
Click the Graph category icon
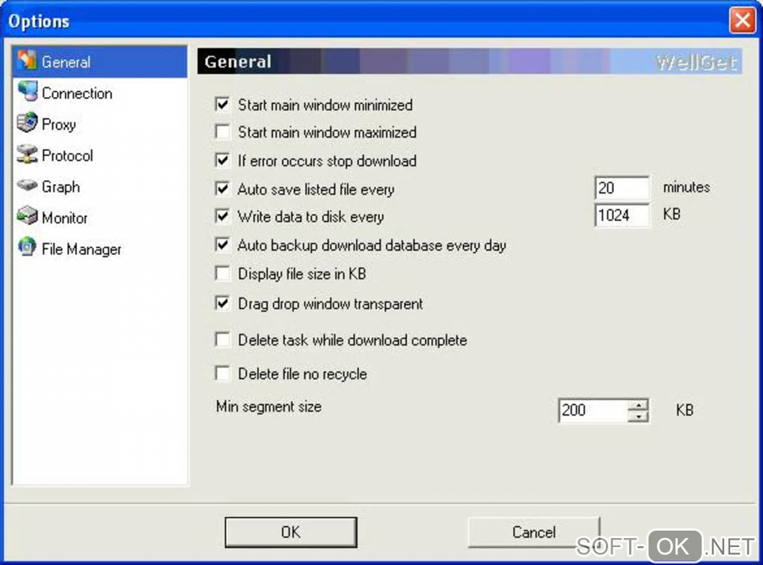pos(27,185)
